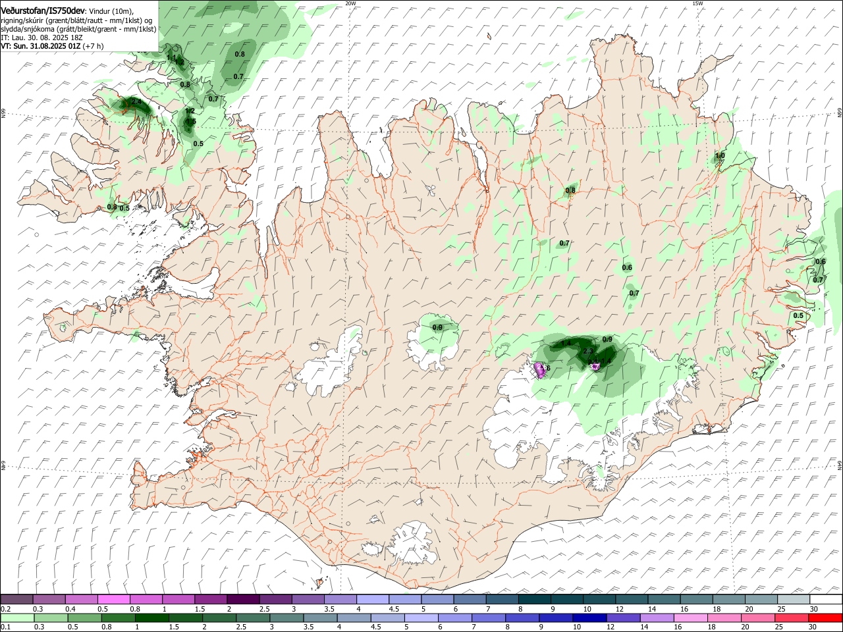This screenshot has height=632, width=843.
Task: Select the rain-scale swatch for 12–14
Action: click(x=623, y=618)
